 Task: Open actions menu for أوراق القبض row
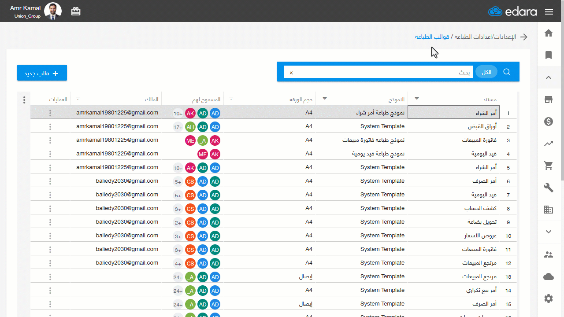[50, 127]
